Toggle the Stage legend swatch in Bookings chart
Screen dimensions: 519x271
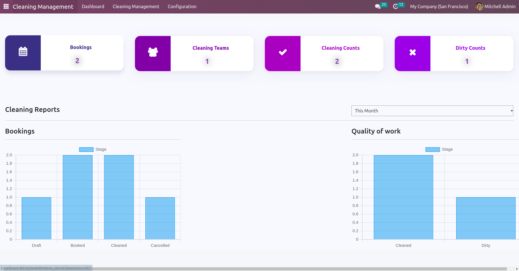tap(86, 150)
